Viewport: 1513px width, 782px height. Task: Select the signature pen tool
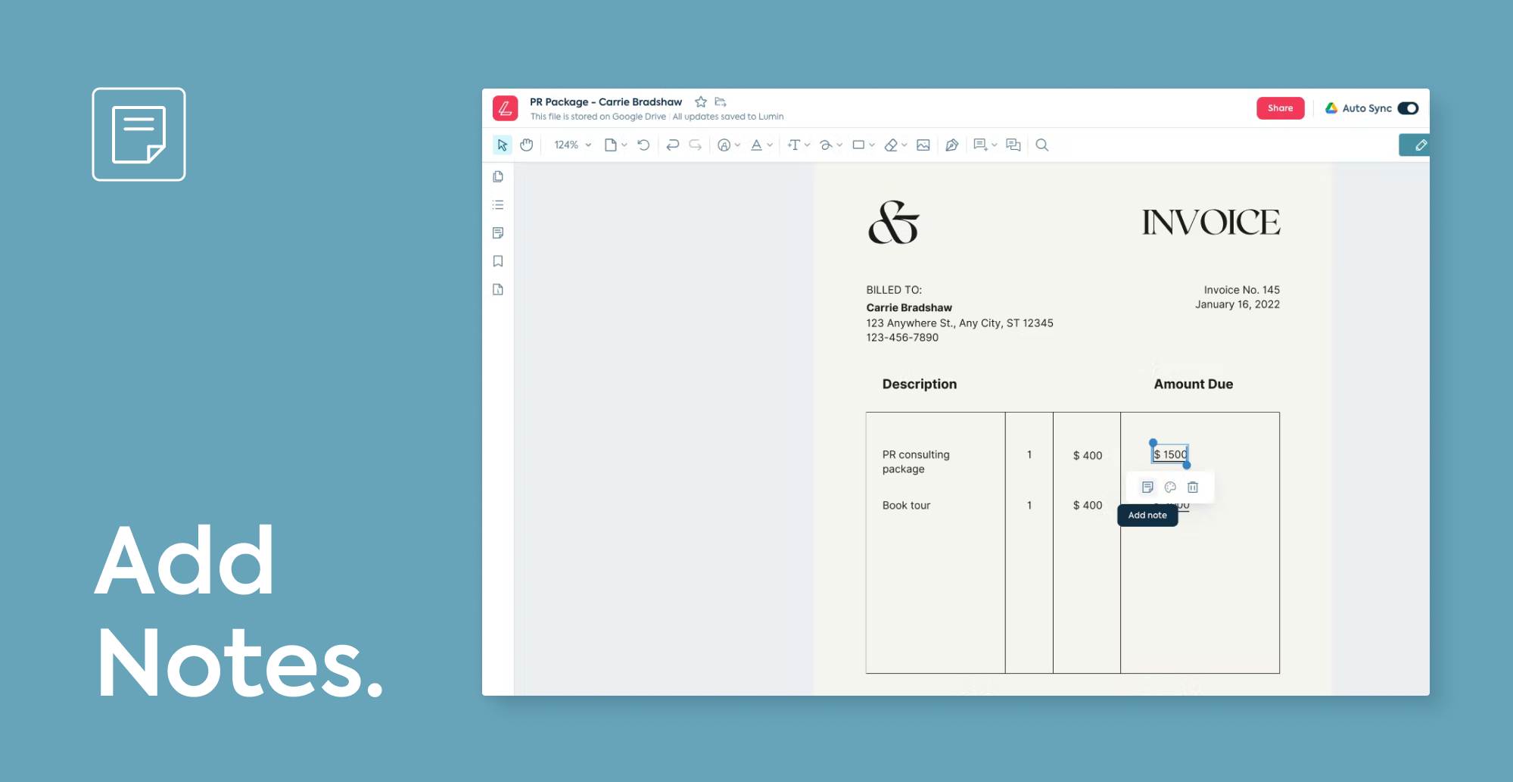tap(952, 145)
